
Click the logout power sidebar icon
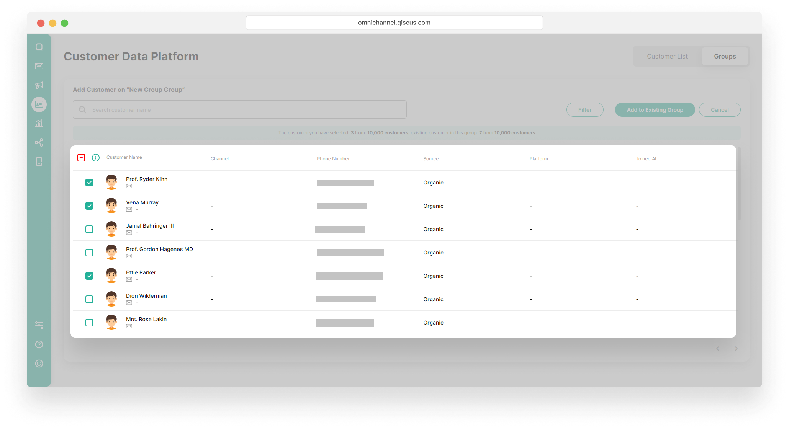click(39, 364)
